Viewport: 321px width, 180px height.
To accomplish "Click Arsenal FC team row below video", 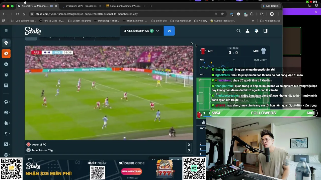I will [109, 144].
